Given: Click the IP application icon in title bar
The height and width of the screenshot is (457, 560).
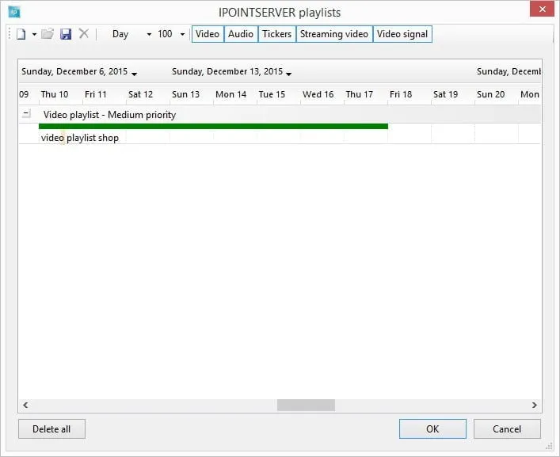Looking at the screenshot, I should pyautogui.click(x=14, y=11).
